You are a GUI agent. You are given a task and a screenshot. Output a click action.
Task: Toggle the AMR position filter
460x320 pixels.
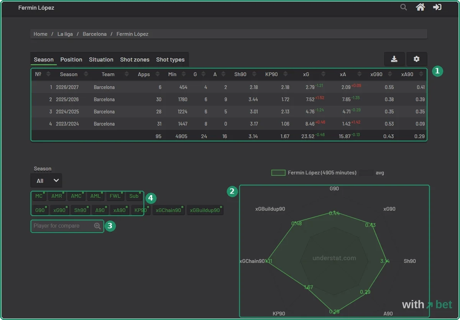pos(57,196)
